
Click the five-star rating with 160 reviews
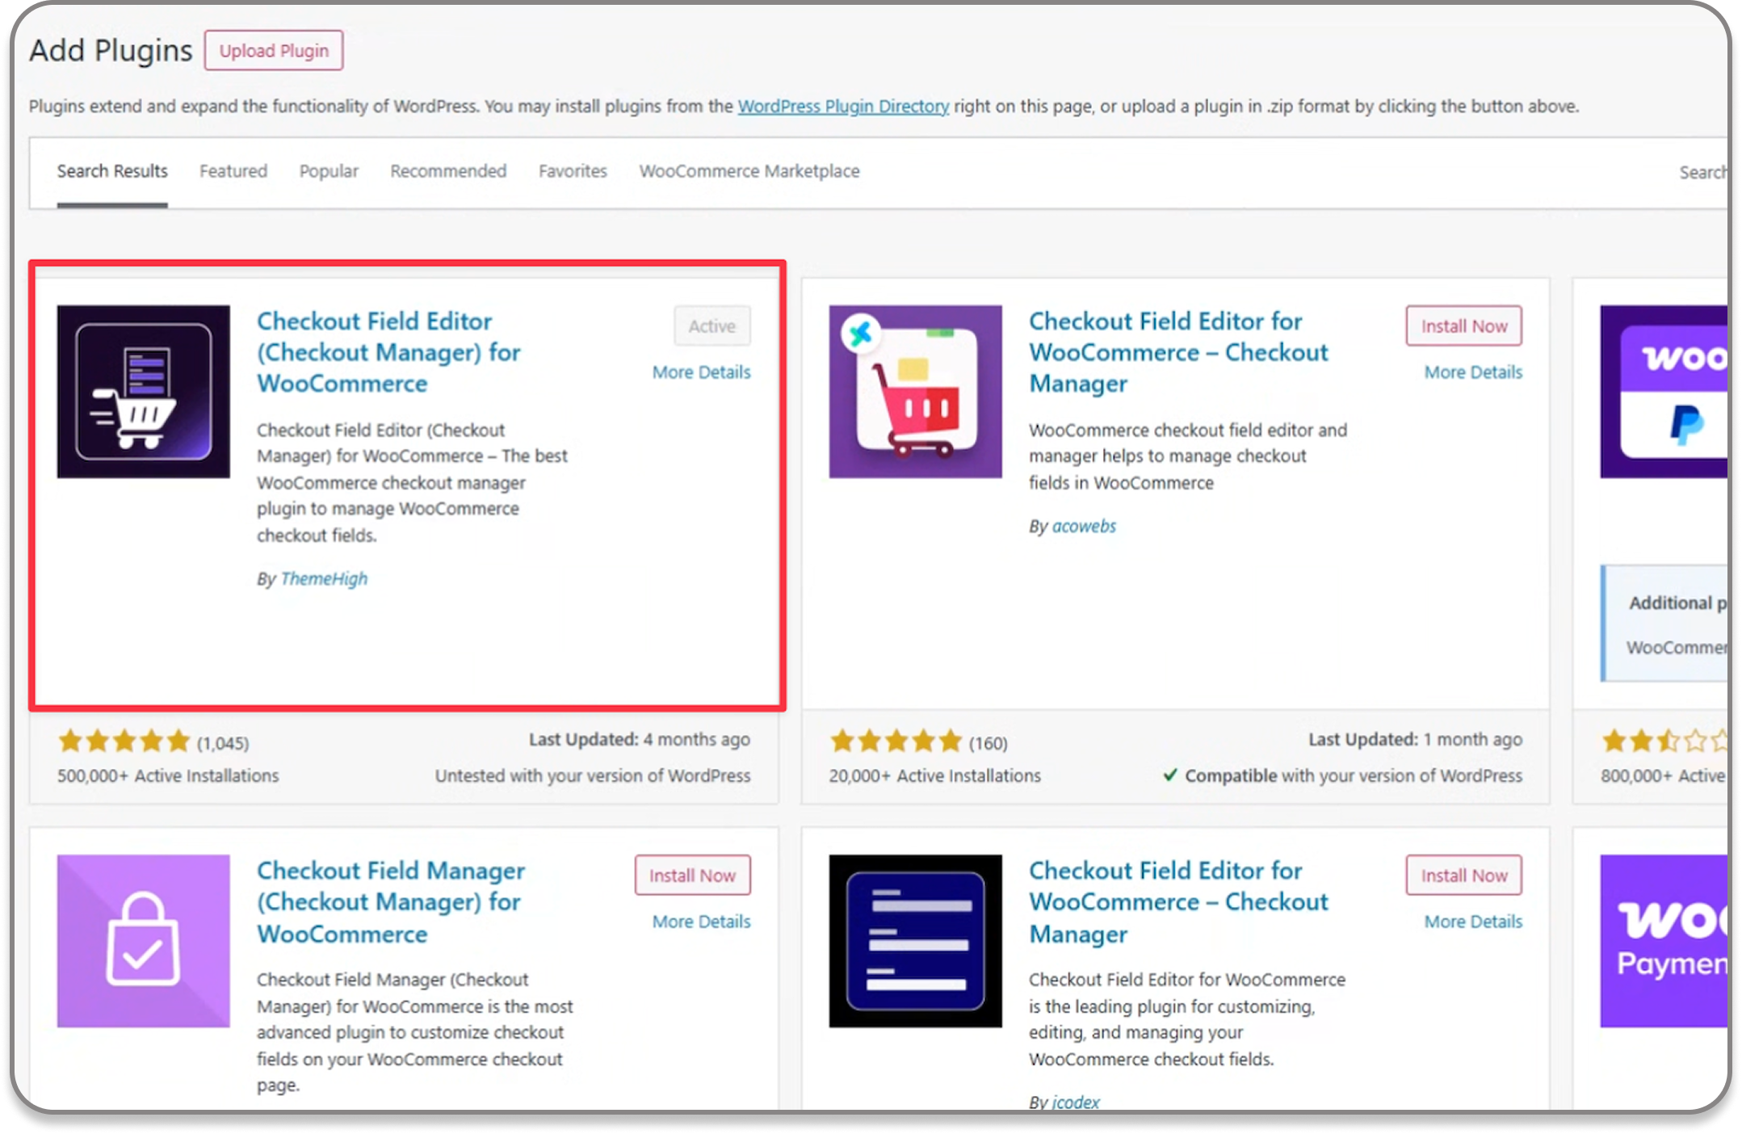[896, 741]
